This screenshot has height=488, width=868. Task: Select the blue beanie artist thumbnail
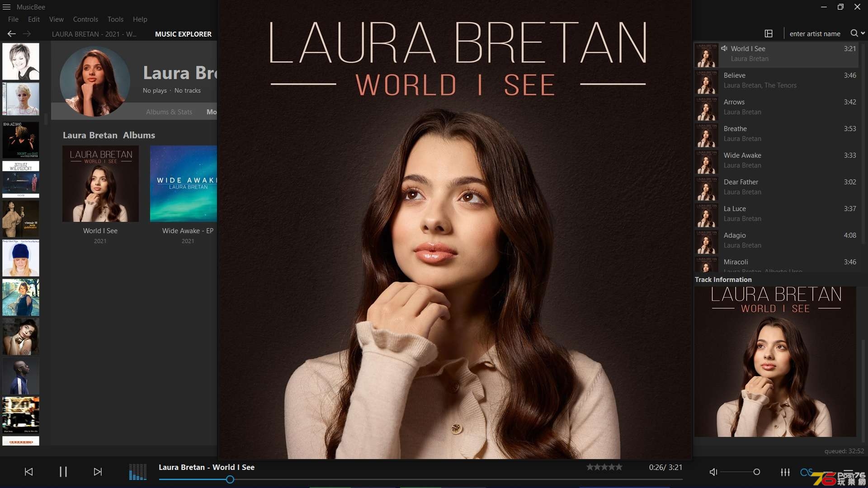(x=21, y=258)
